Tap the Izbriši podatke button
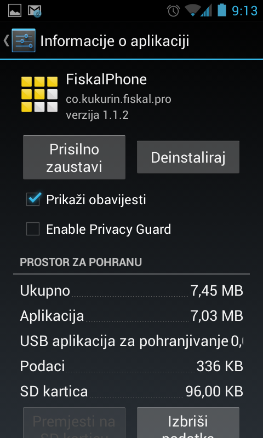Viewport: 263px width, 438px height. click(188, 423)
